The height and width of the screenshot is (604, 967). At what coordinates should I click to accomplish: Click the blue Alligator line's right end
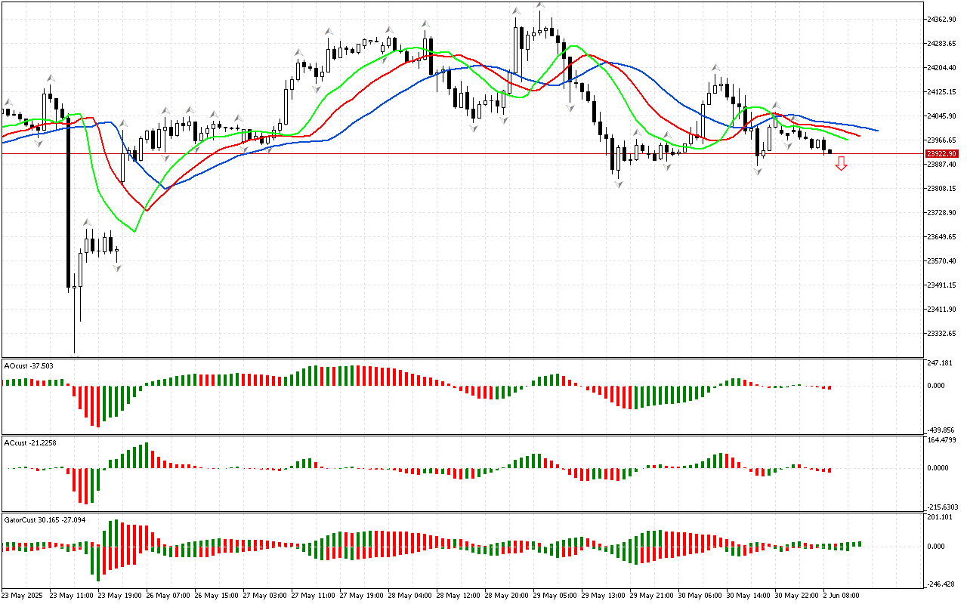point(876,130)
